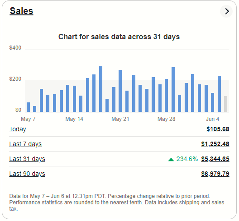Click the first blue bar above May 7

(29, 107)
